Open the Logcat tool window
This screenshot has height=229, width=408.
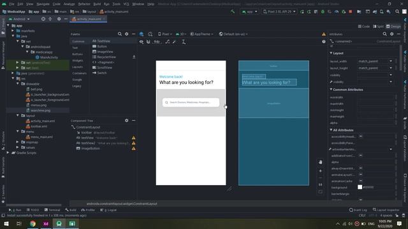click(108, 210)
